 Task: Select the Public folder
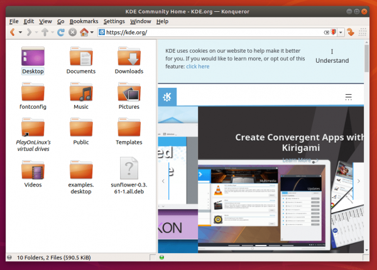pos(81,131)
